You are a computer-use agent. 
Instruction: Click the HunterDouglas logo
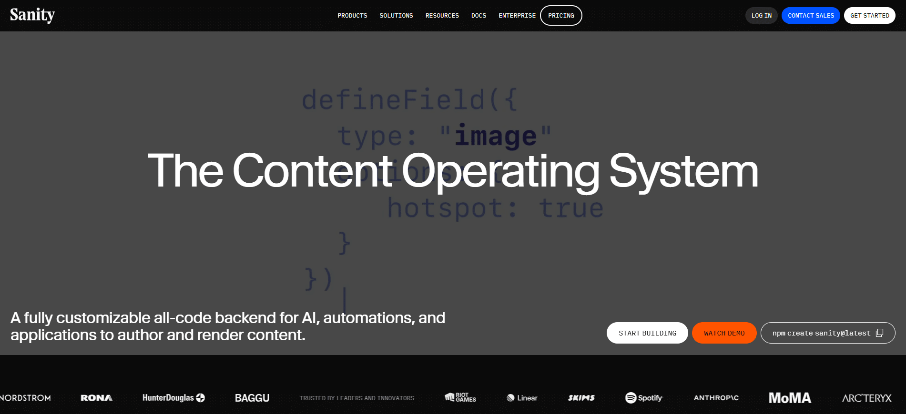pyautogui.click(x=173, y=398)
